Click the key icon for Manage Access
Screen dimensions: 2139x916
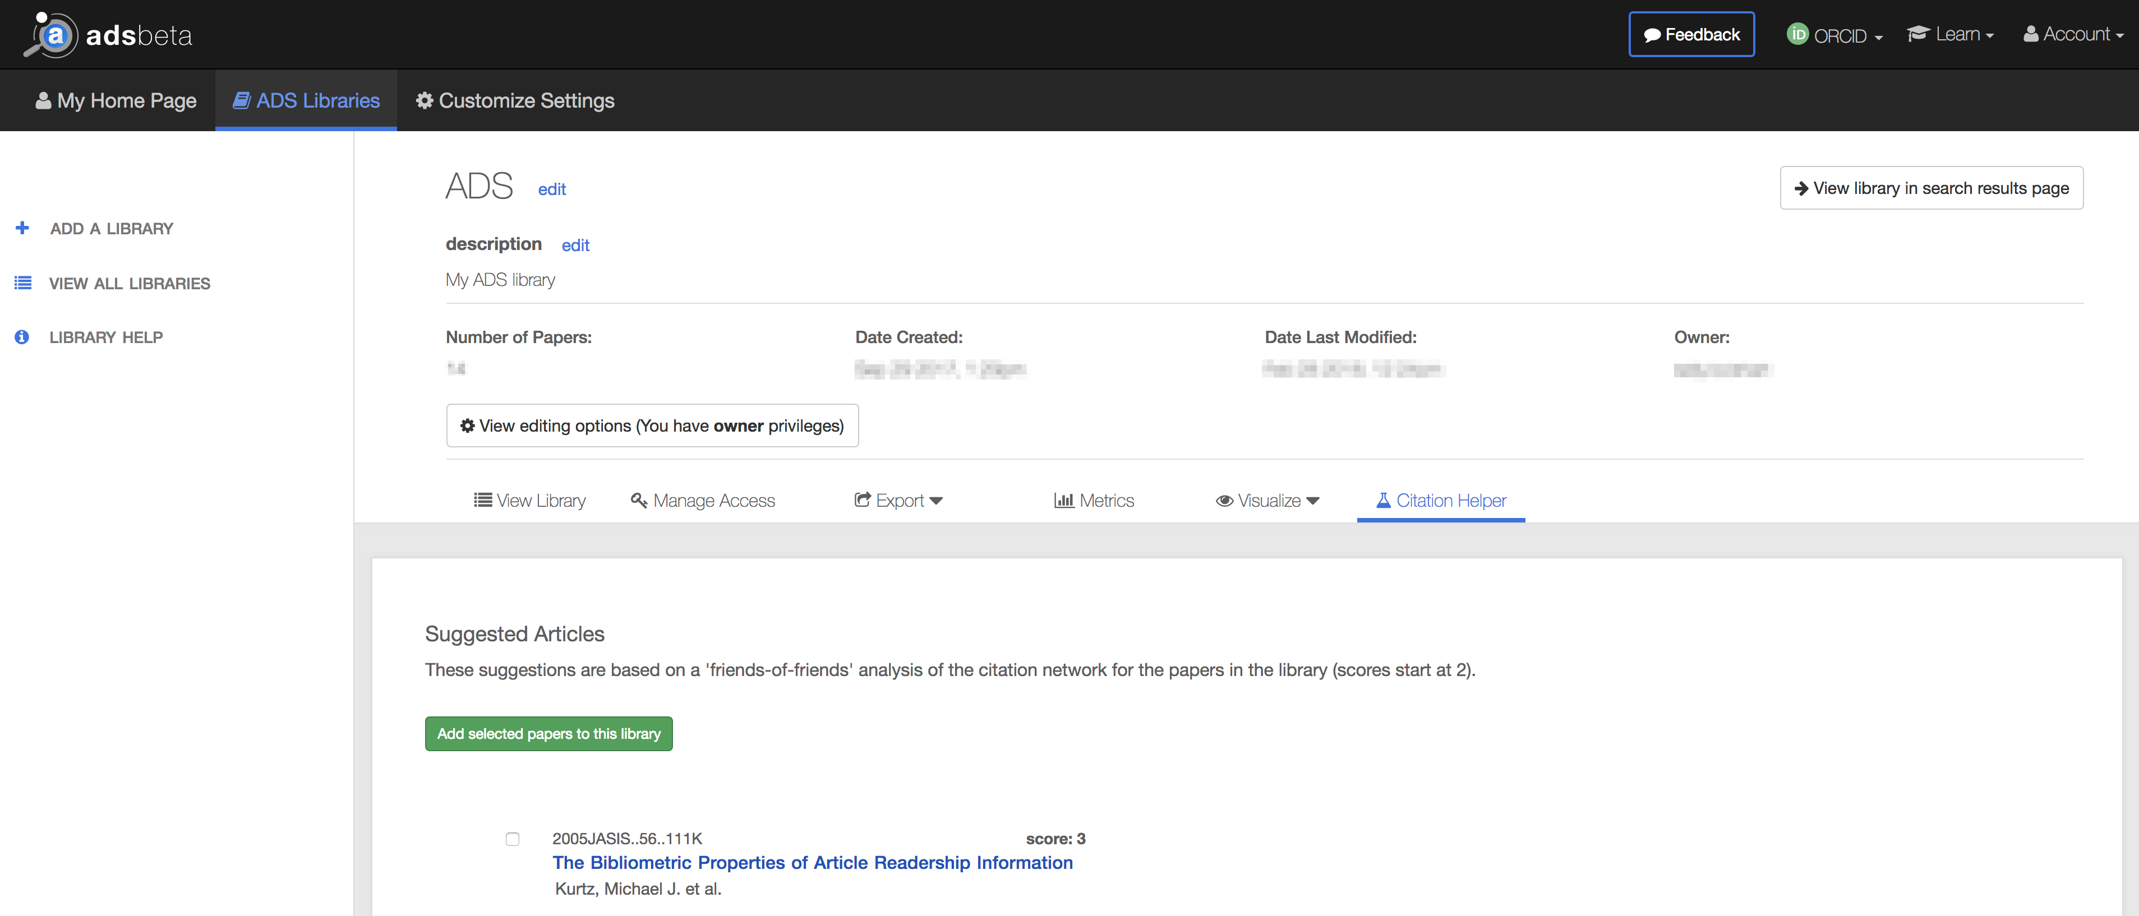coord(639,500)
